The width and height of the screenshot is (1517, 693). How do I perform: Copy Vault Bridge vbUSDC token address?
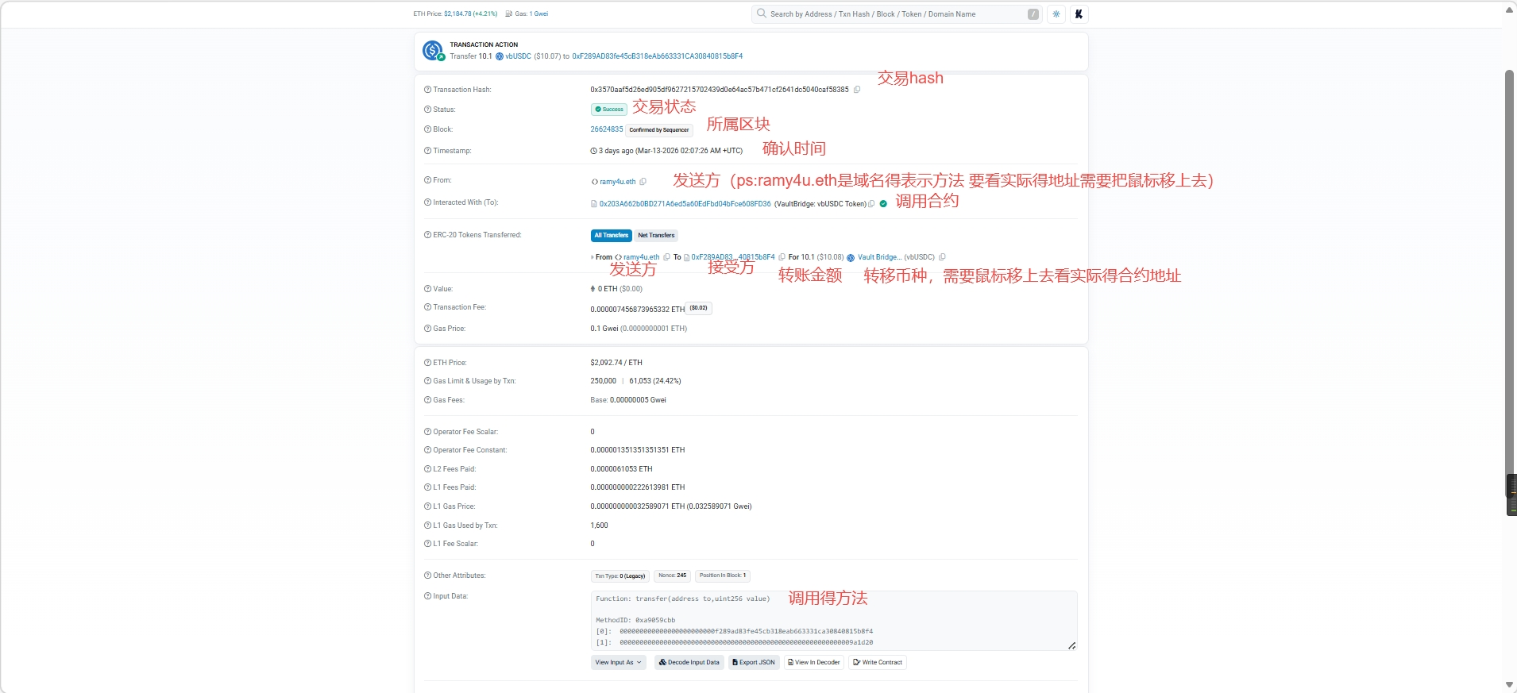click(943, 257)
